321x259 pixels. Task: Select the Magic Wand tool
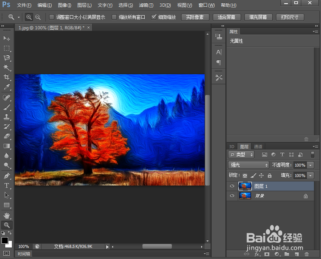[7, 68]
